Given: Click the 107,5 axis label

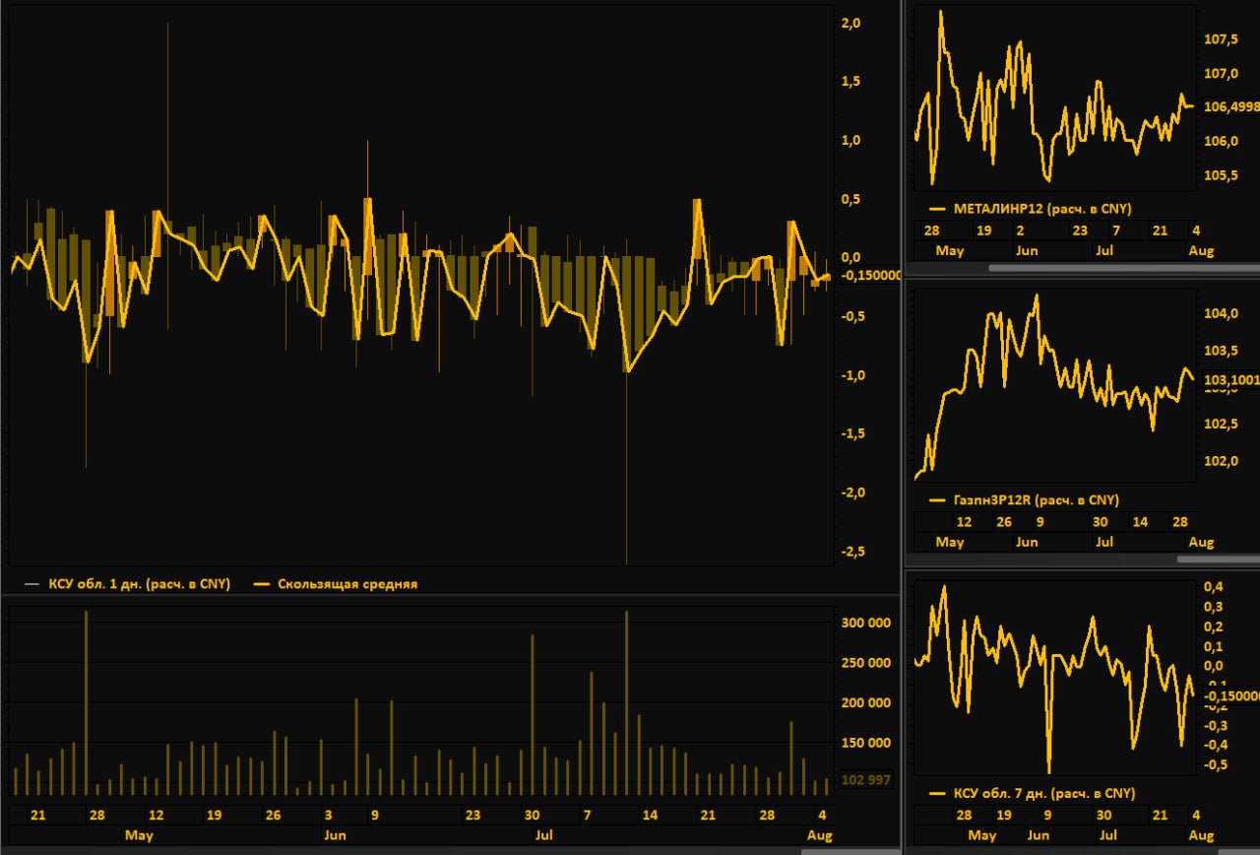Looking at the screenshot, I should (x=1222, y=39).
